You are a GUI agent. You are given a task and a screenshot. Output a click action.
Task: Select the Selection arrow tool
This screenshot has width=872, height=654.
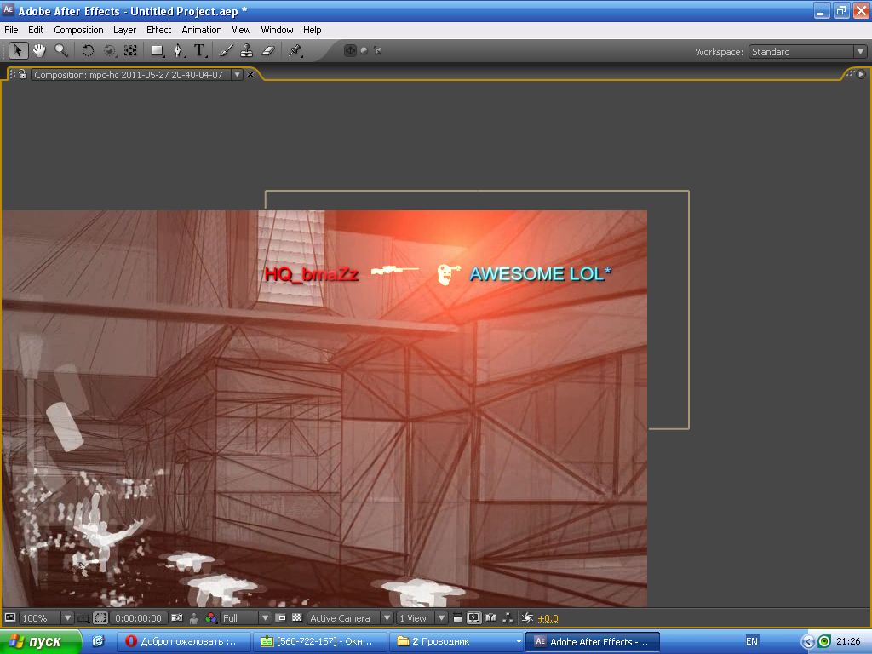[18, 50]
